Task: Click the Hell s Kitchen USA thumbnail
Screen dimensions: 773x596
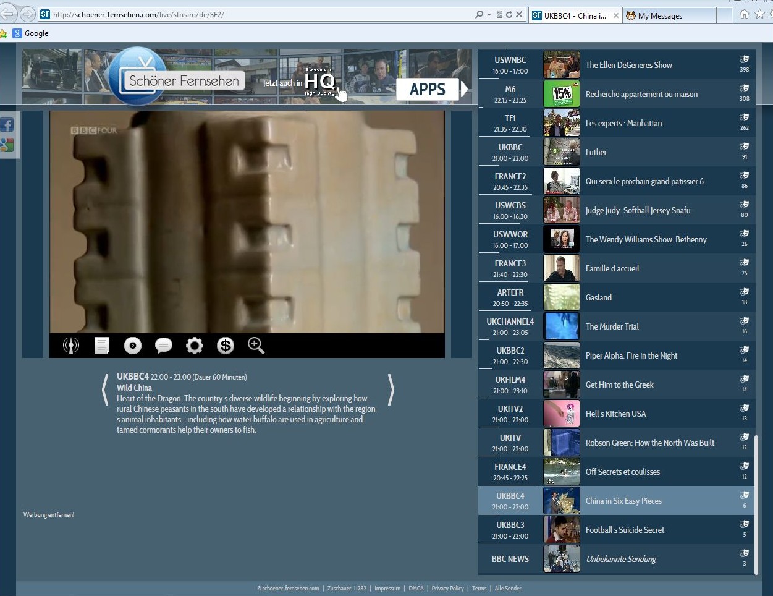Action: point(562,414)
